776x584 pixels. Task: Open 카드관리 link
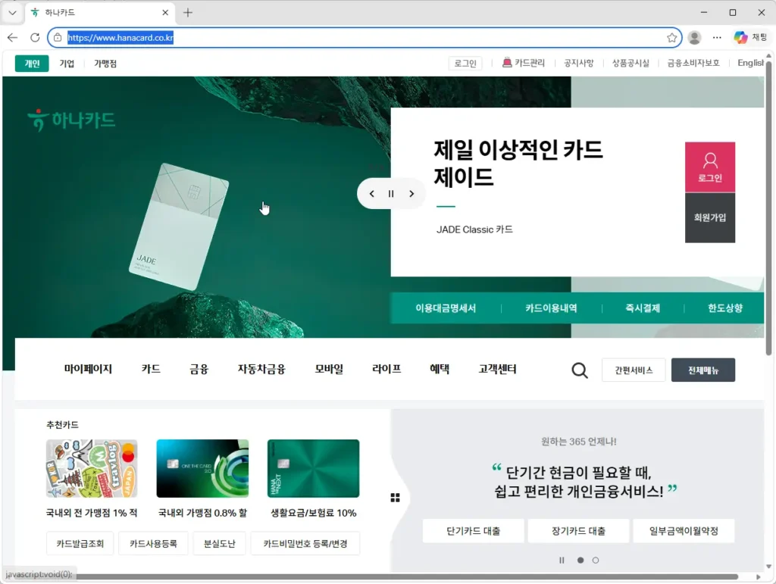coord(524,63)
